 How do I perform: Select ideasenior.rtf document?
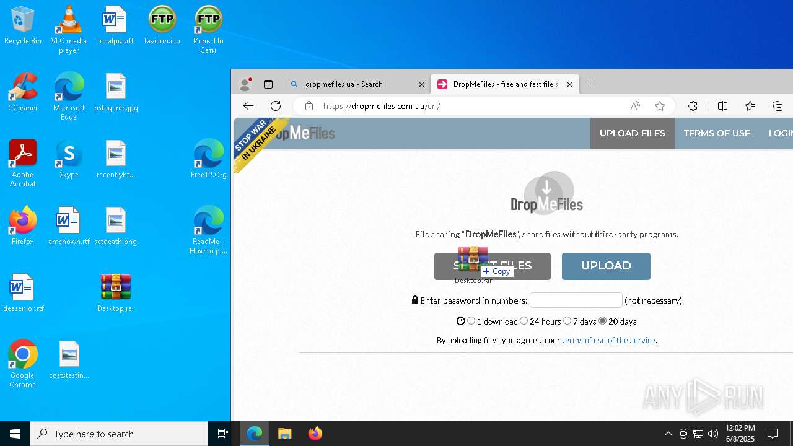[23, 294]
